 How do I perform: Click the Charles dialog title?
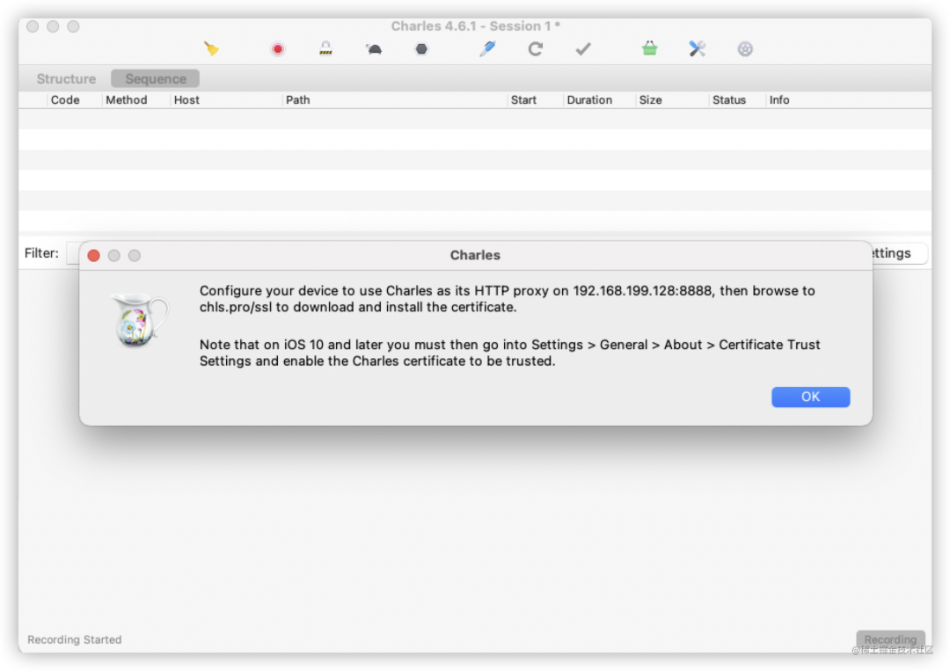475,255
